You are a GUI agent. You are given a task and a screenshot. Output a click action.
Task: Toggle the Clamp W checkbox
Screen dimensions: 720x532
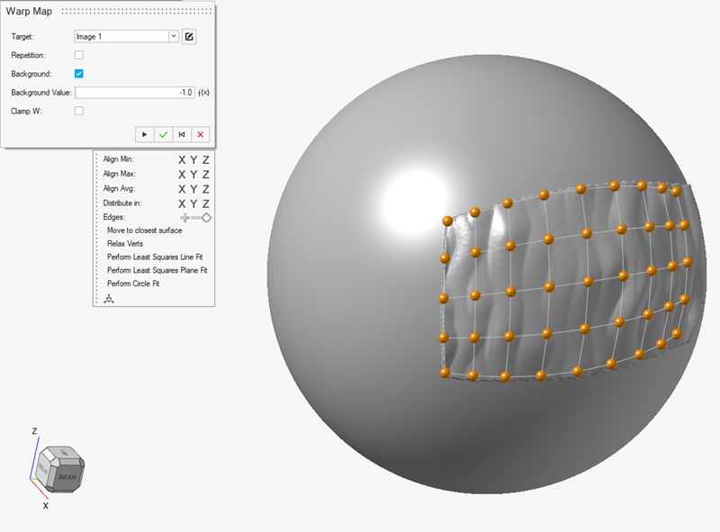pos(79,111)
